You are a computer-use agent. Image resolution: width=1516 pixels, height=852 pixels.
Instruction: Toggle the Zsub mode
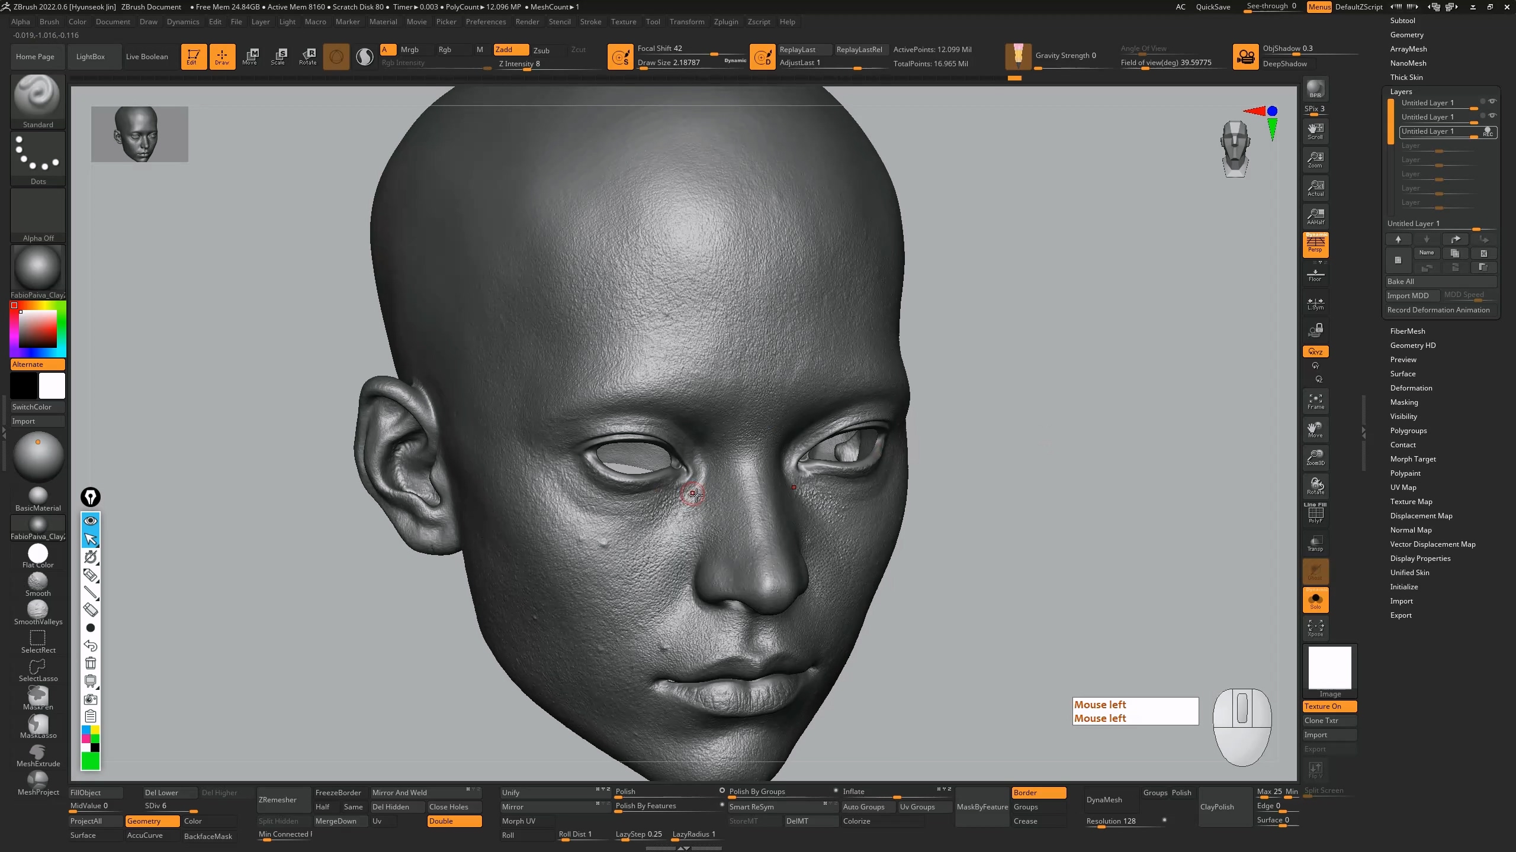pos(541,50)
